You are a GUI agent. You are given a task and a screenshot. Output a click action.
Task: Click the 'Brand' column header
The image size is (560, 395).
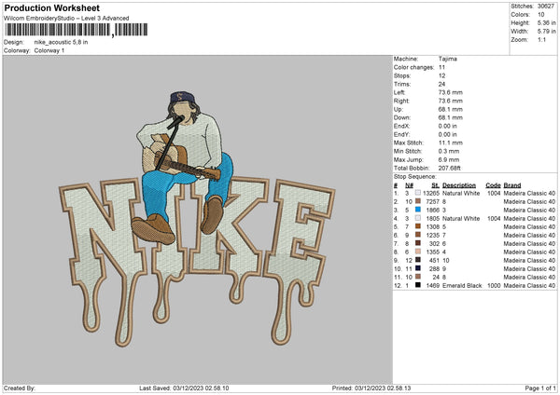point(512,185)
